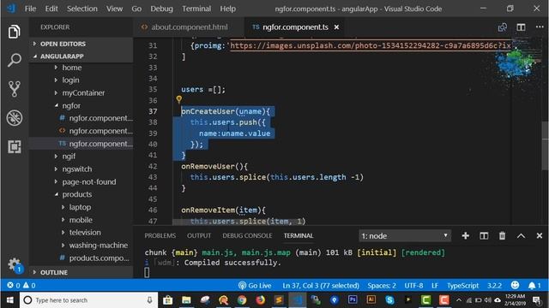This screenshot has width=549, height=308.
Task: Open the Debug menu
Action: (x=161, y=9)
